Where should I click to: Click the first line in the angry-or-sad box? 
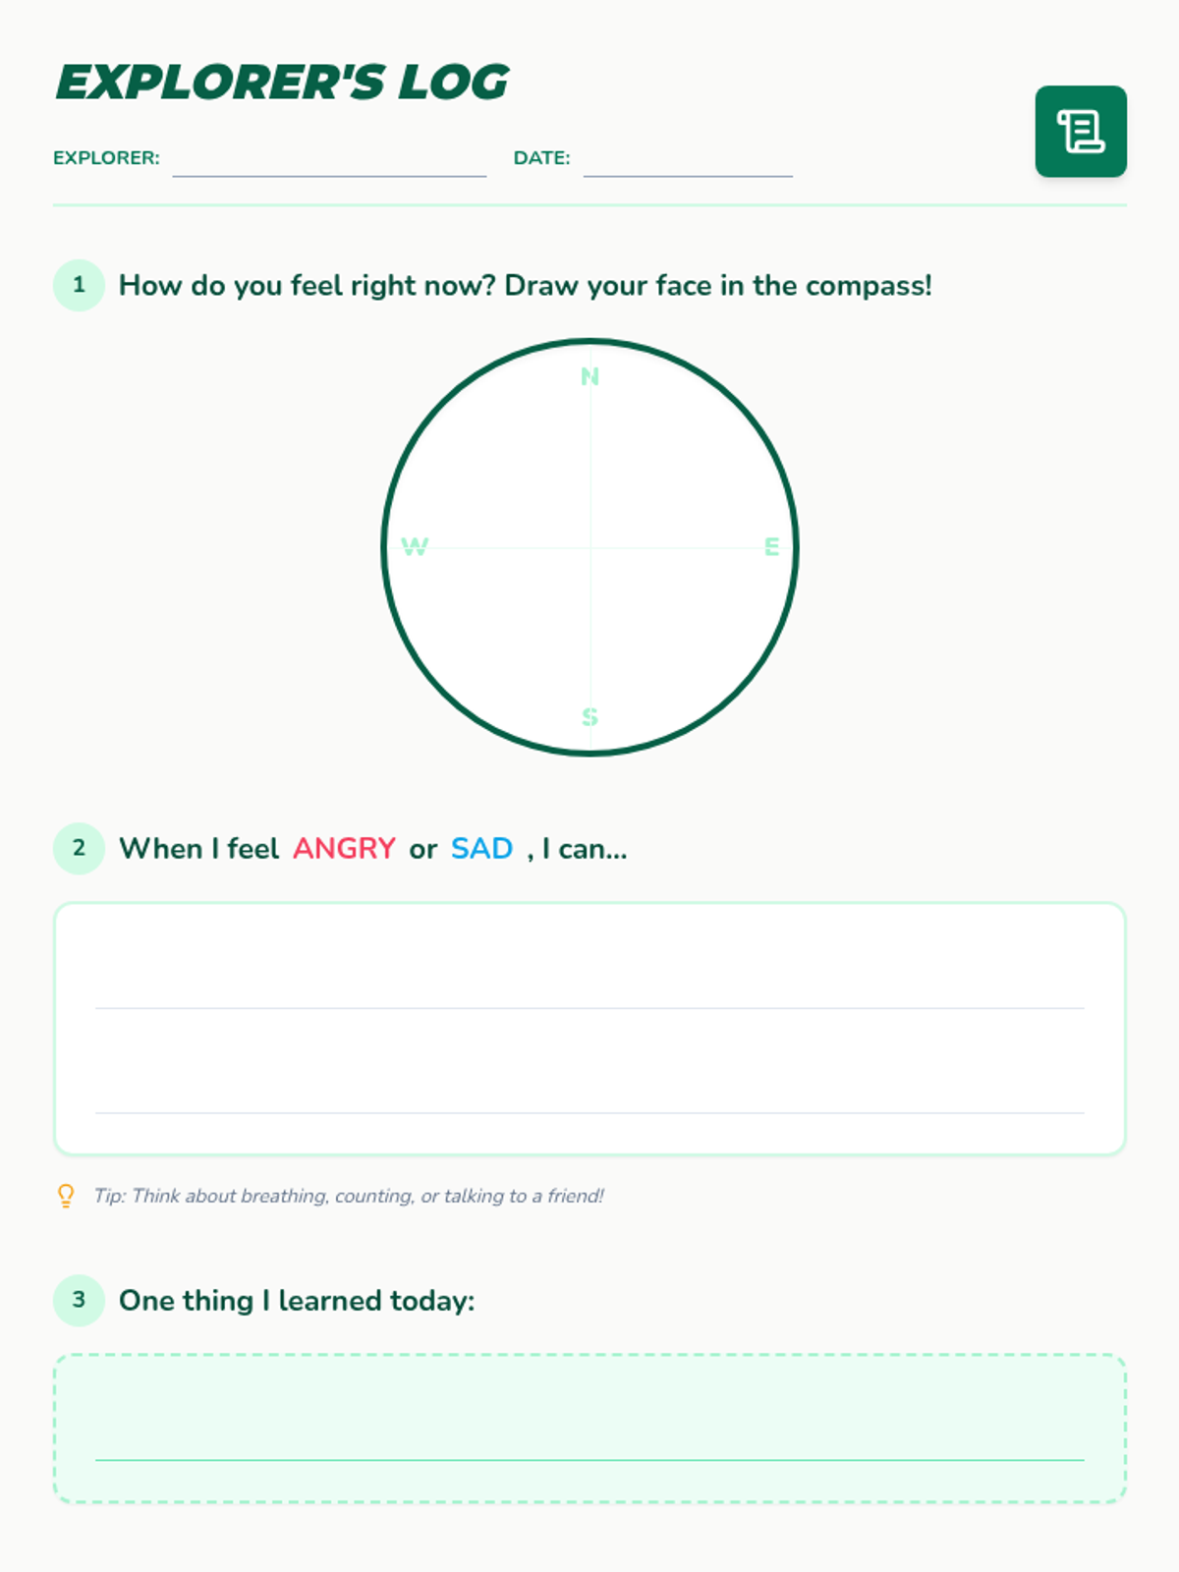(x=589, y=1007)
